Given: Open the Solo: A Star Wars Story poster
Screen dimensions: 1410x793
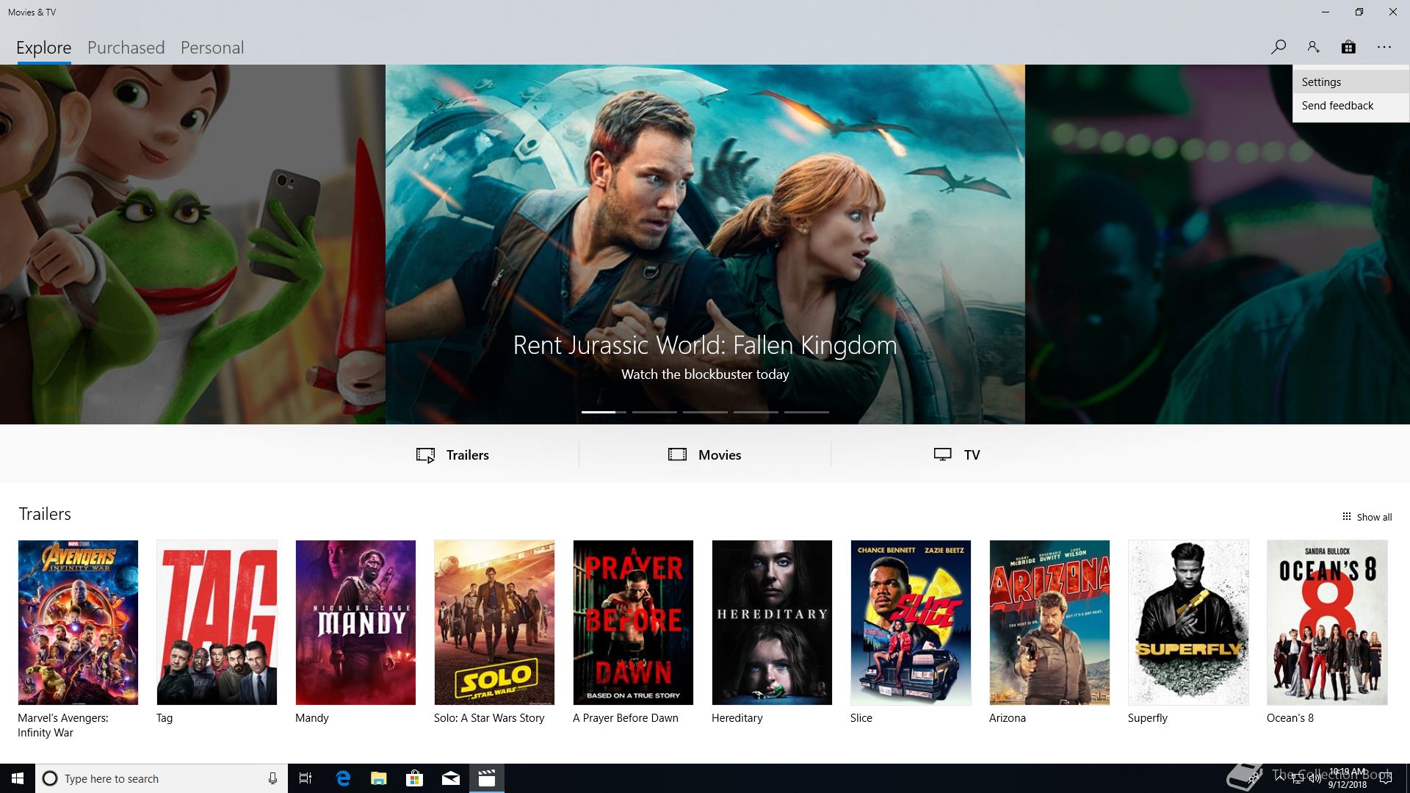Looking at the screenshot, I should click(494, 623).
